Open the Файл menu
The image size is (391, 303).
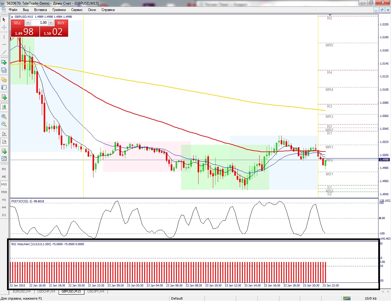pyautogui.click(x=13, y=10)
